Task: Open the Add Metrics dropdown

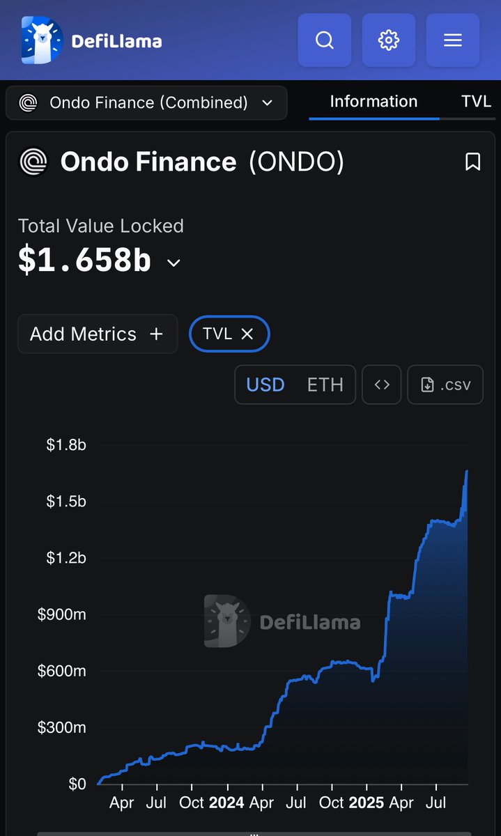Action: (x=97, y=334)
